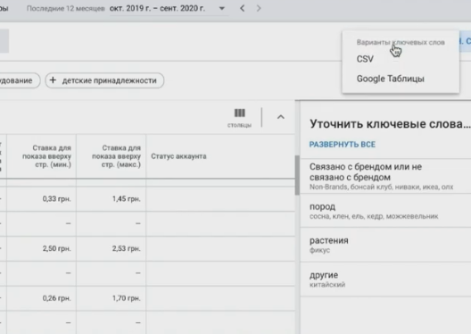The height and width of the screenshot is (334, 471).
Task: Sort by 'Ставка для показа вверху стр. (мин.)' column
Action: (x=47, y=156)
